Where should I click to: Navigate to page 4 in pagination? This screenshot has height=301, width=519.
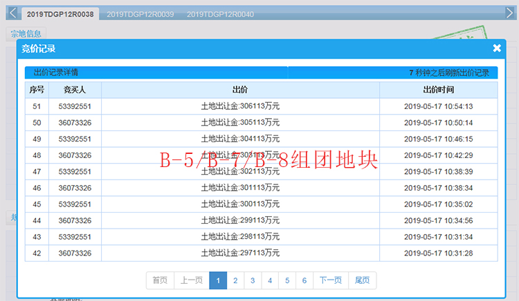(270, 280)
